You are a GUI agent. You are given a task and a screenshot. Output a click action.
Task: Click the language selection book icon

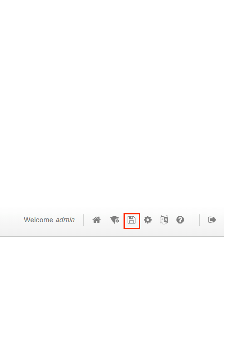coord(164,220)
